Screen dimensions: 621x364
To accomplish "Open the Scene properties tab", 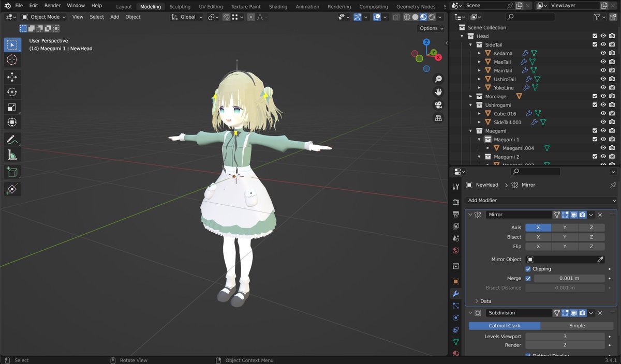I will pyautogui.click(x=456, y=238).
